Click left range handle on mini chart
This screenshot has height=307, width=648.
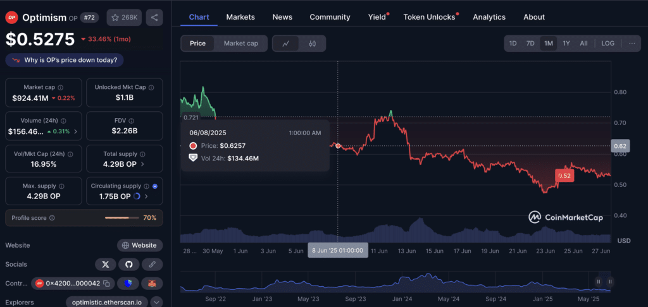point(599,282)
